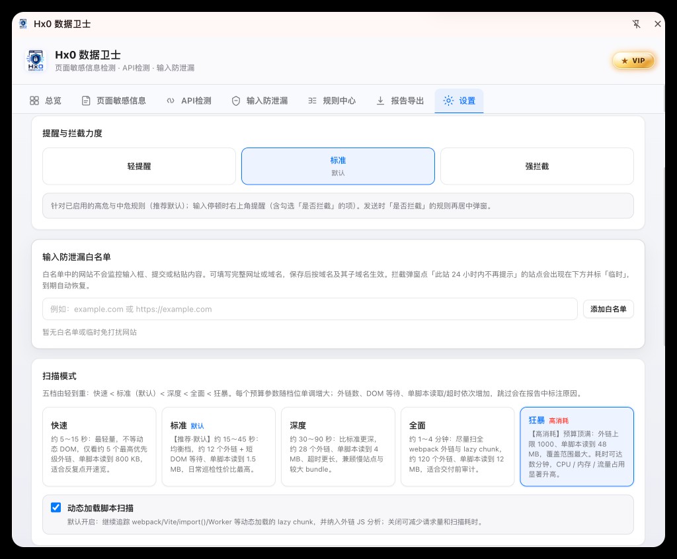Click the 添加白名单 button
This screenshot has width=677, height=559.
click(x=608, y=310)
